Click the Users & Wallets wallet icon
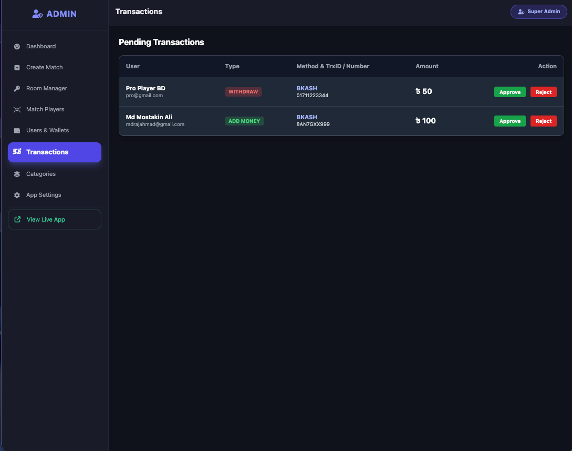 click(x=17, y=131)
